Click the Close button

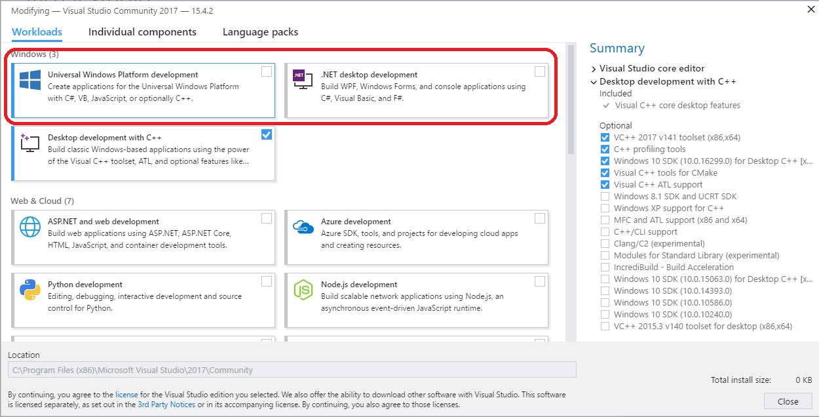[x=788, y=401]
